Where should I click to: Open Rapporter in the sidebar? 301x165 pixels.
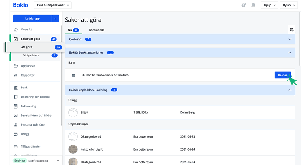(x=27, y=75)
